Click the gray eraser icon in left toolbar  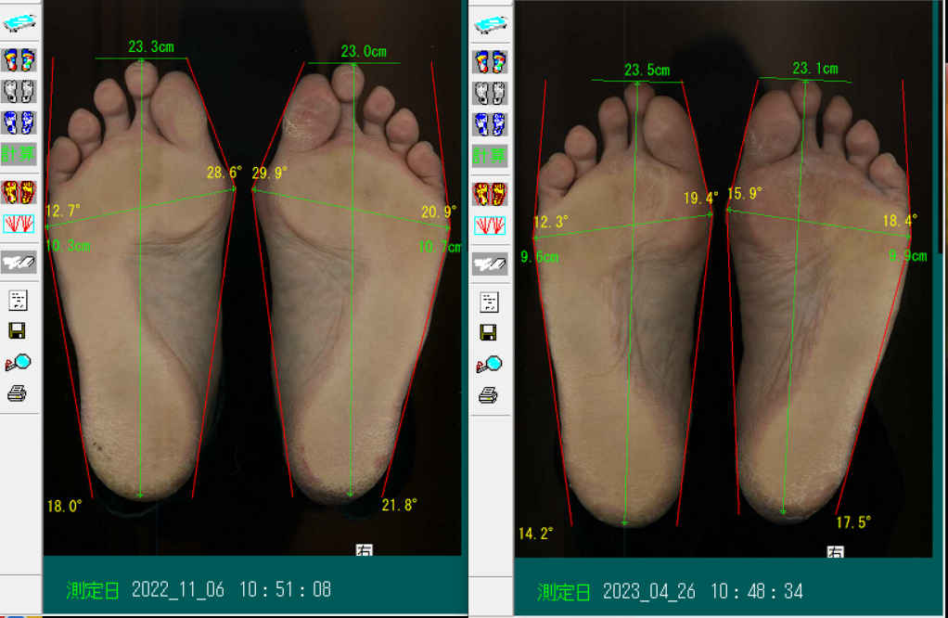(x=19, y=262)
